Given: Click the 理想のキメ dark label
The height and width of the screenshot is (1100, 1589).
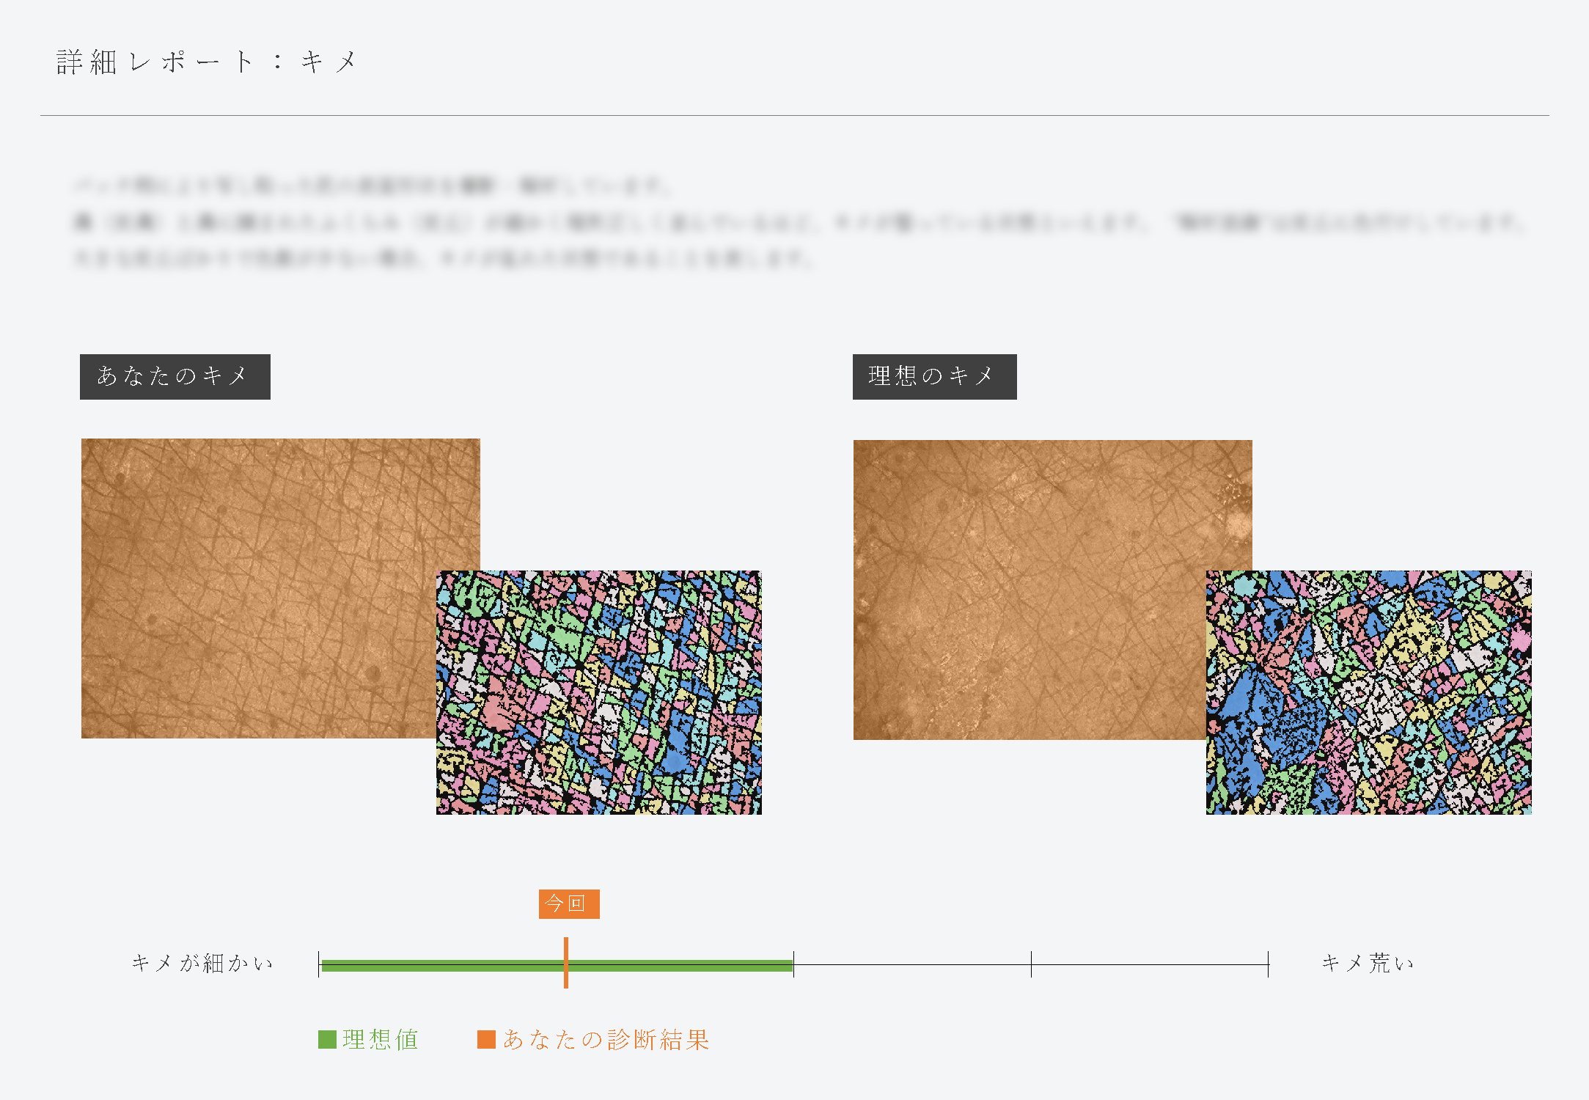Looking at the screenshot, I should click(x=934, y=376).
